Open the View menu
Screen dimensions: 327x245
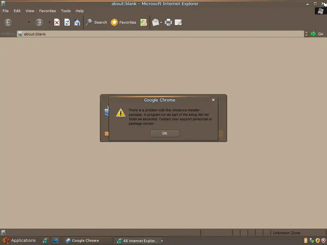coord(30,11)
